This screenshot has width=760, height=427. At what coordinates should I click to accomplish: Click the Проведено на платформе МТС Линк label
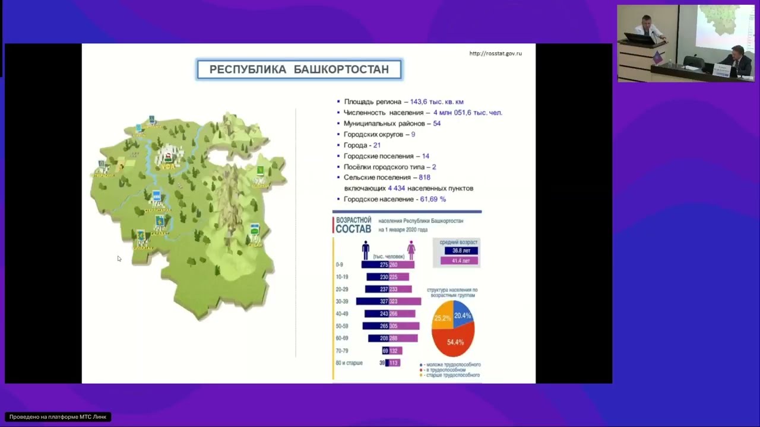click(58, 417)
